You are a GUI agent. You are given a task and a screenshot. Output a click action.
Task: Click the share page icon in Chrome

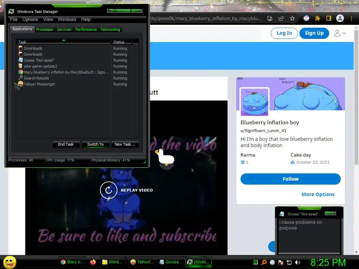[281, 18]
